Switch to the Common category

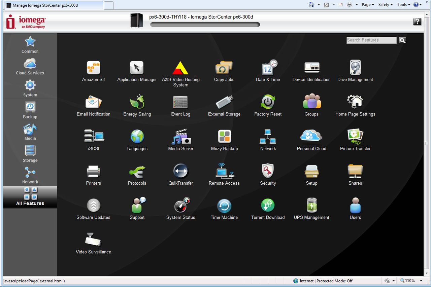point(30,45)
